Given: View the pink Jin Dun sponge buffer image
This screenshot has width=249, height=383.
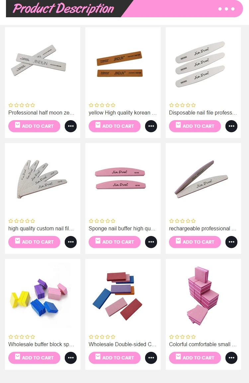Looking at the screenshot, I should (x=120, y=179).
